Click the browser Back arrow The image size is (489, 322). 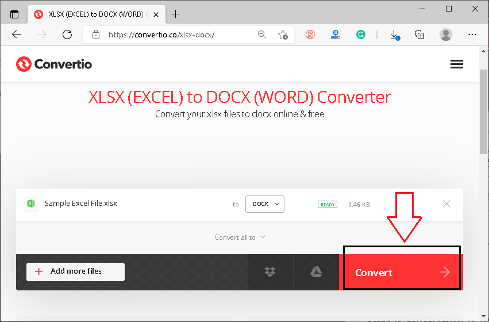click(17, 34)
